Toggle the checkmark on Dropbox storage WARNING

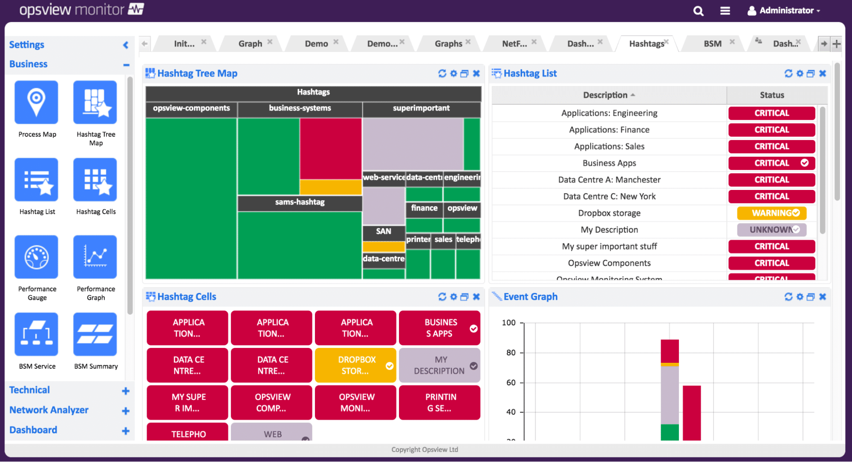(796, 212)
